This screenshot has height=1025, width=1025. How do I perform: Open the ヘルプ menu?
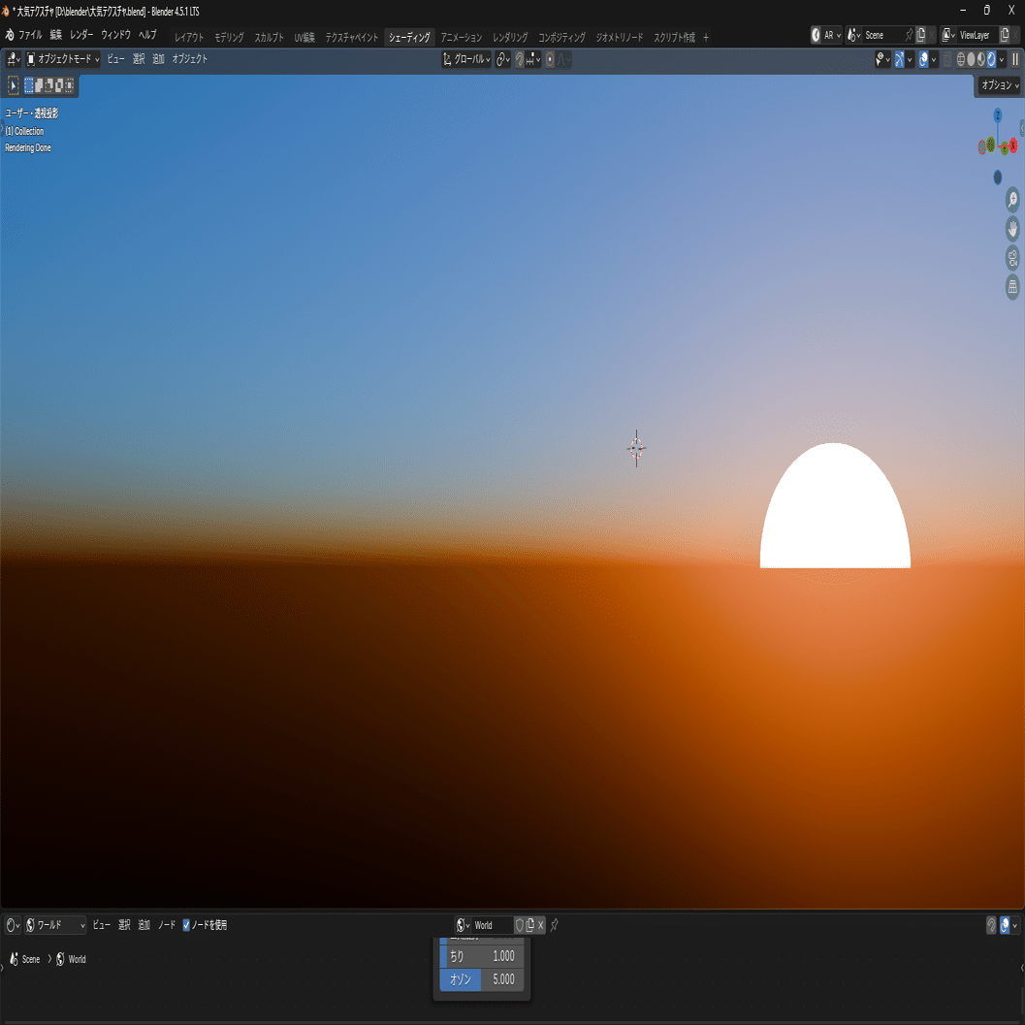147,35
